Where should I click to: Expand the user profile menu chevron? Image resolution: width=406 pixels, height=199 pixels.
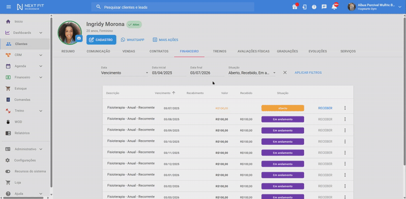pos(400,7)
